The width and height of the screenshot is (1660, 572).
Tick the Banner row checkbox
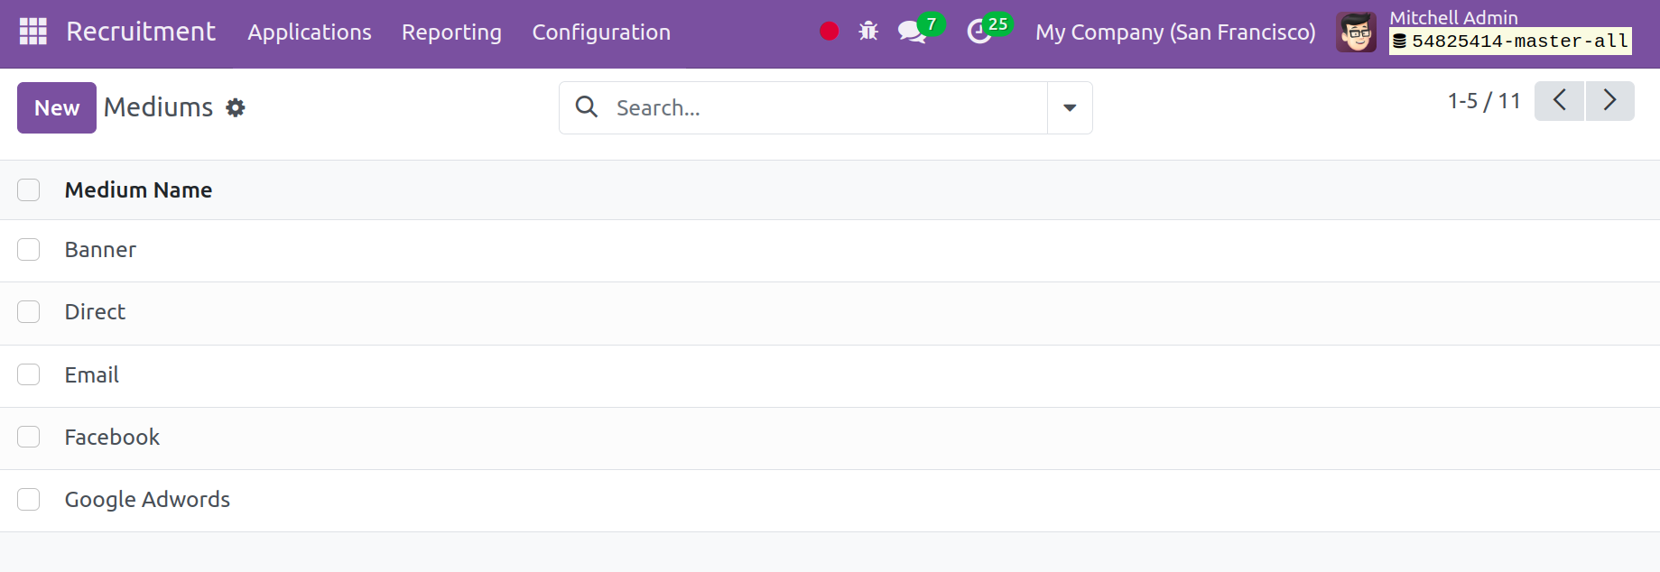click(x=29, y=250)
